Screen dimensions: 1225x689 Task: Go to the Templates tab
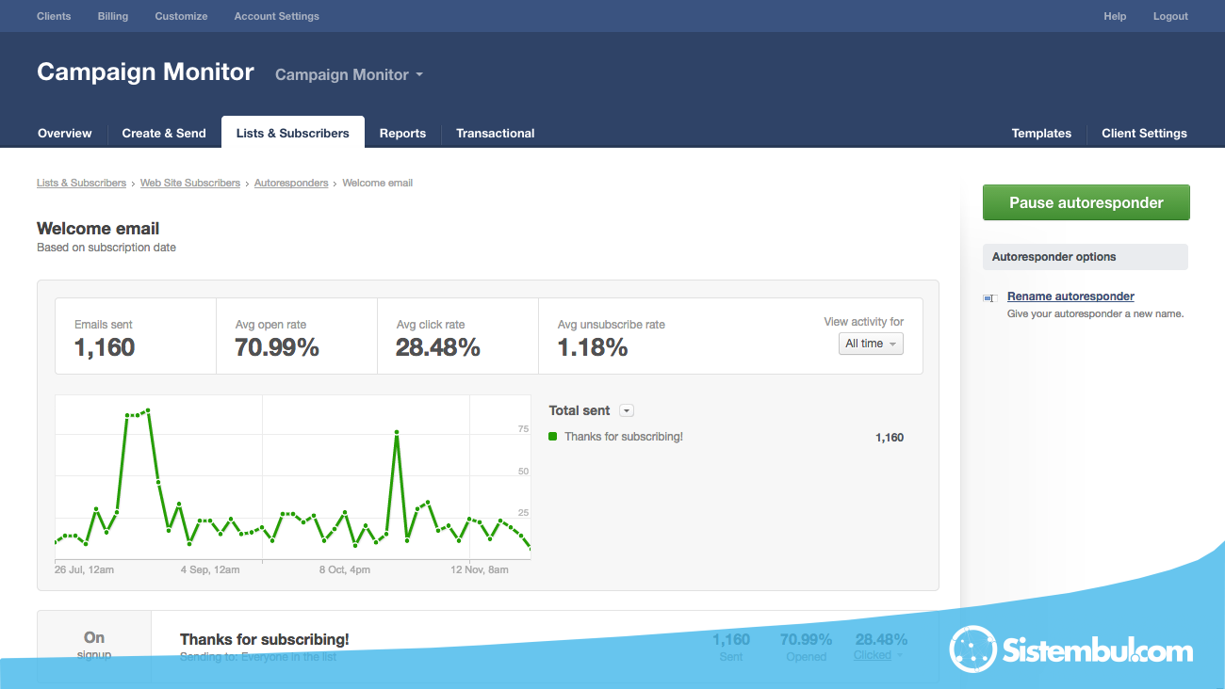tap(1041, 133)
